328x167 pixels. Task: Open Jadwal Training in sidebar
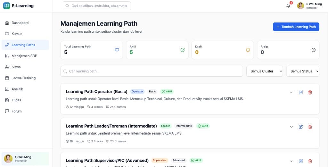pos(25,78)
